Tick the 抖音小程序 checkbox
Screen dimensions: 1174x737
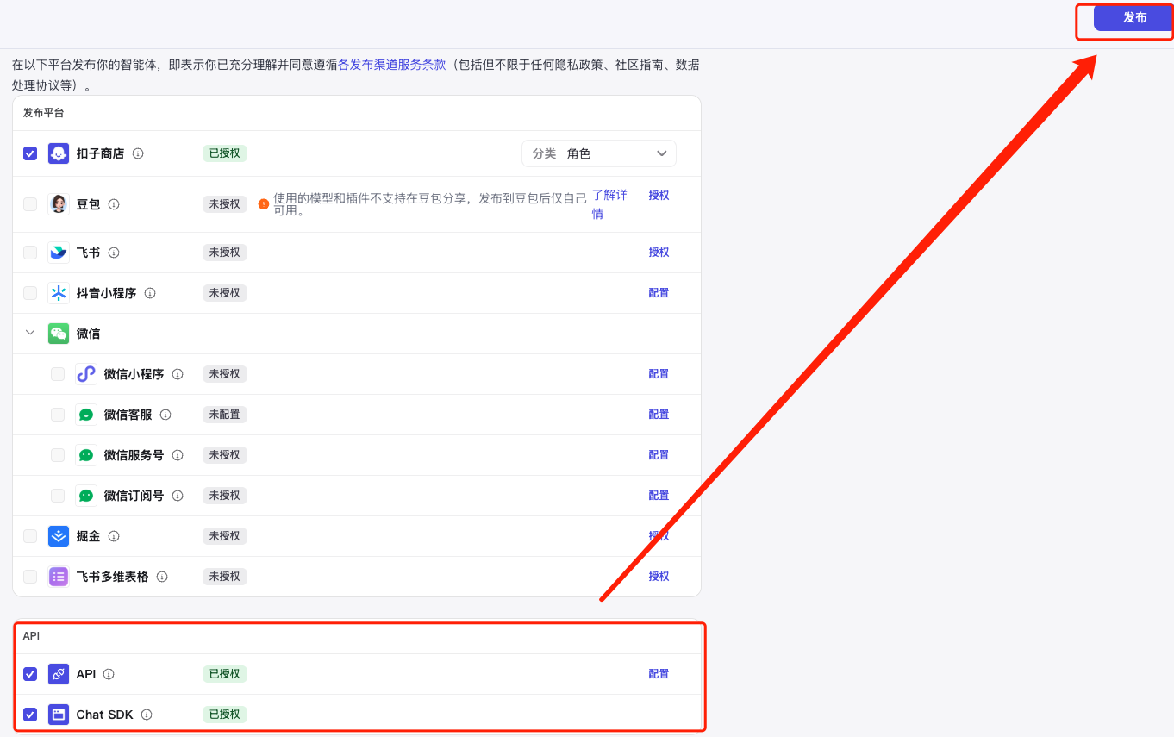(x=30, y=293)
